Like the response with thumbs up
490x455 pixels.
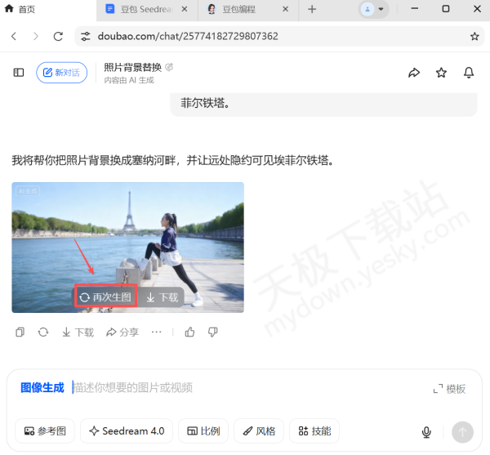pyautogui.click(x=190, y=332)
